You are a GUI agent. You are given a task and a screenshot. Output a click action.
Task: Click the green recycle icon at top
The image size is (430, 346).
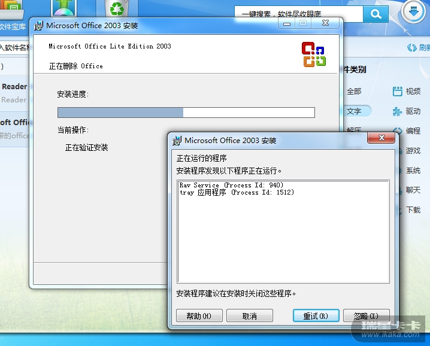click(x=117, y=8)
